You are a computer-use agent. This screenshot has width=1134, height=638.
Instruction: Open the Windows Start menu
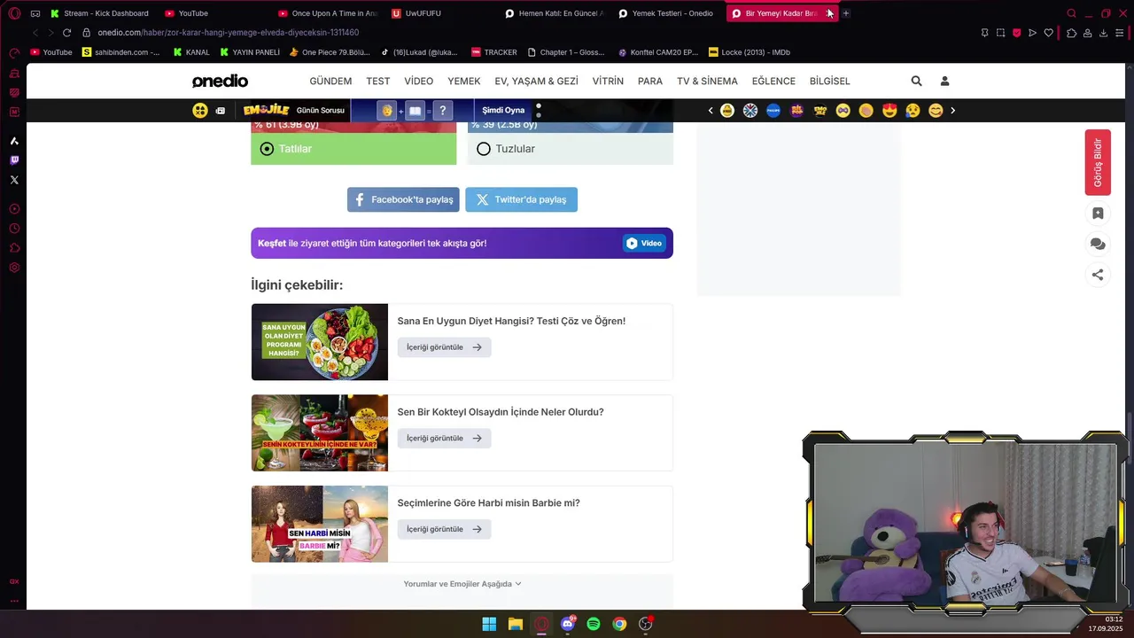pos(489,624)
